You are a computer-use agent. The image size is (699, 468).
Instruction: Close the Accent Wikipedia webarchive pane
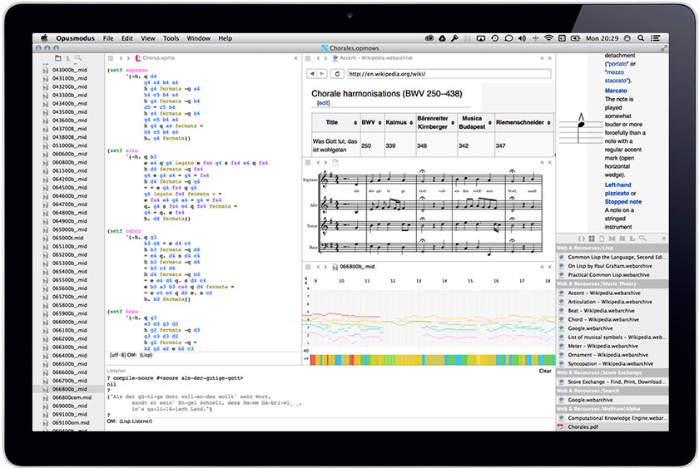coord(550,58)
